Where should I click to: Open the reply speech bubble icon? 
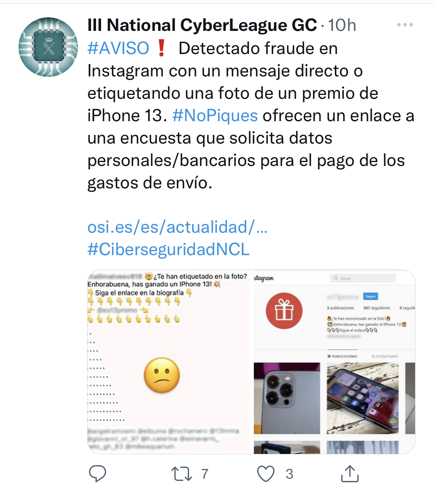point(98,474)
